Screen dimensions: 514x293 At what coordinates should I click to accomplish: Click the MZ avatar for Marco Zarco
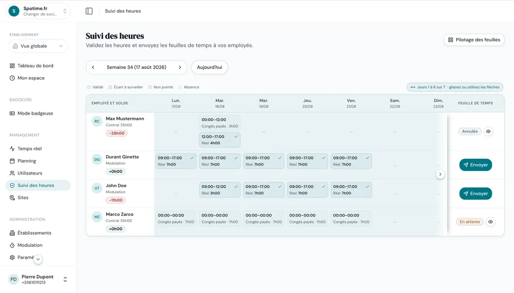click(97, 217)
